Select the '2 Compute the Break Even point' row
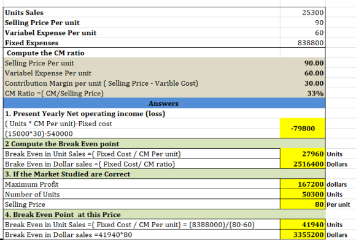 (164, 143)
